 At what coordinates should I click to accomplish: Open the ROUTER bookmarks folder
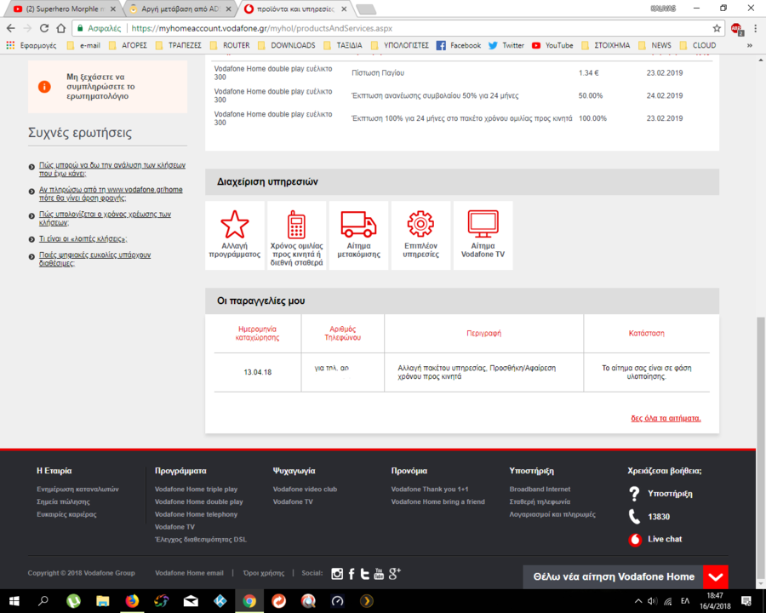(230, 45)
